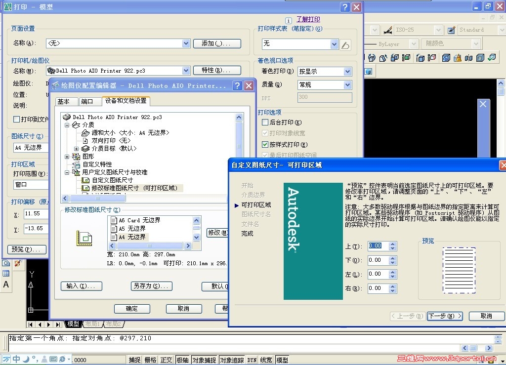Open plot style table dropdown showing 无
Screen dimensions: 506x365
[x=335, y=44]
